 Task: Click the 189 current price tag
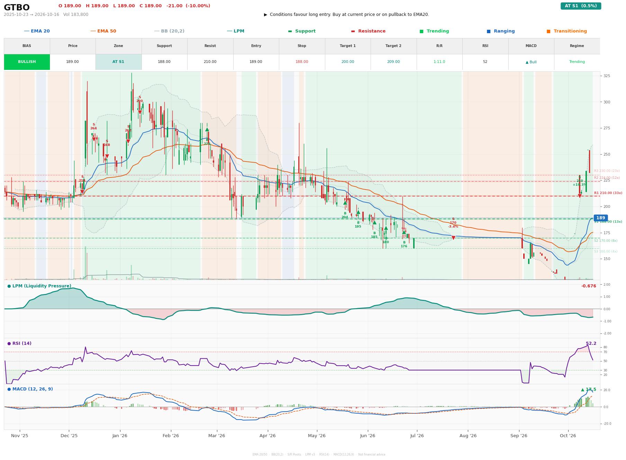pyautogui.click(x=601, y=218)
